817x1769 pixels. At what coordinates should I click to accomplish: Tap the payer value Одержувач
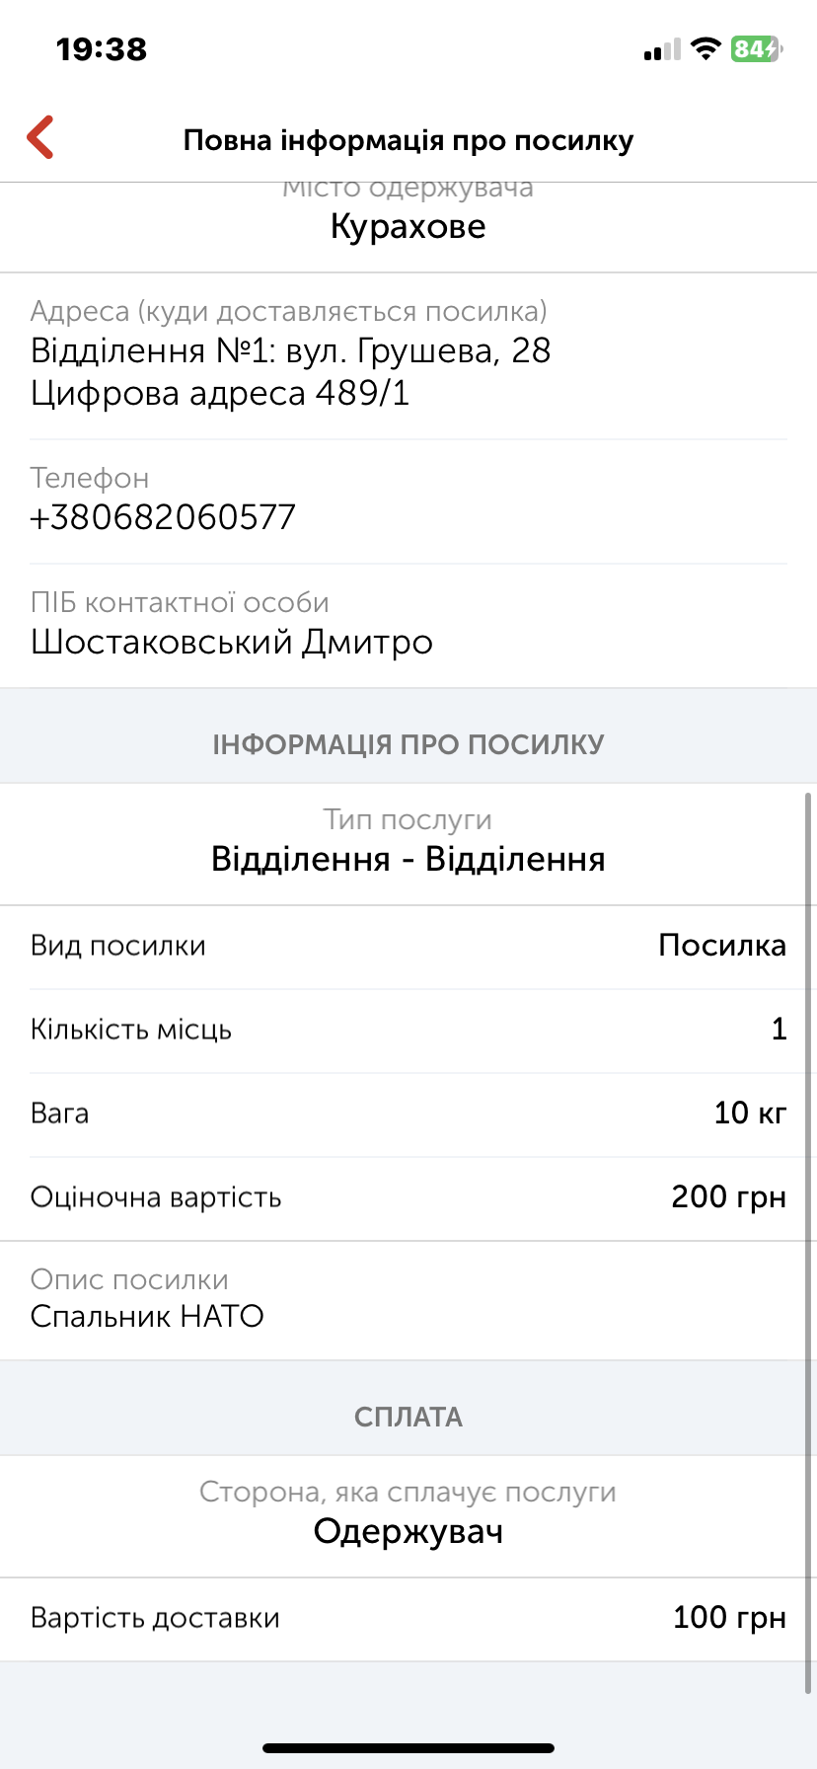408,1531
